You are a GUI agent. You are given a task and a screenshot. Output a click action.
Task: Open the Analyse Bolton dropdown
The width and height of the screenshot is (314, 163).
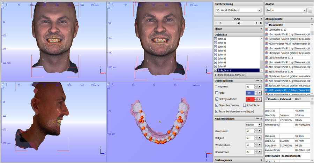click(305, 10)
